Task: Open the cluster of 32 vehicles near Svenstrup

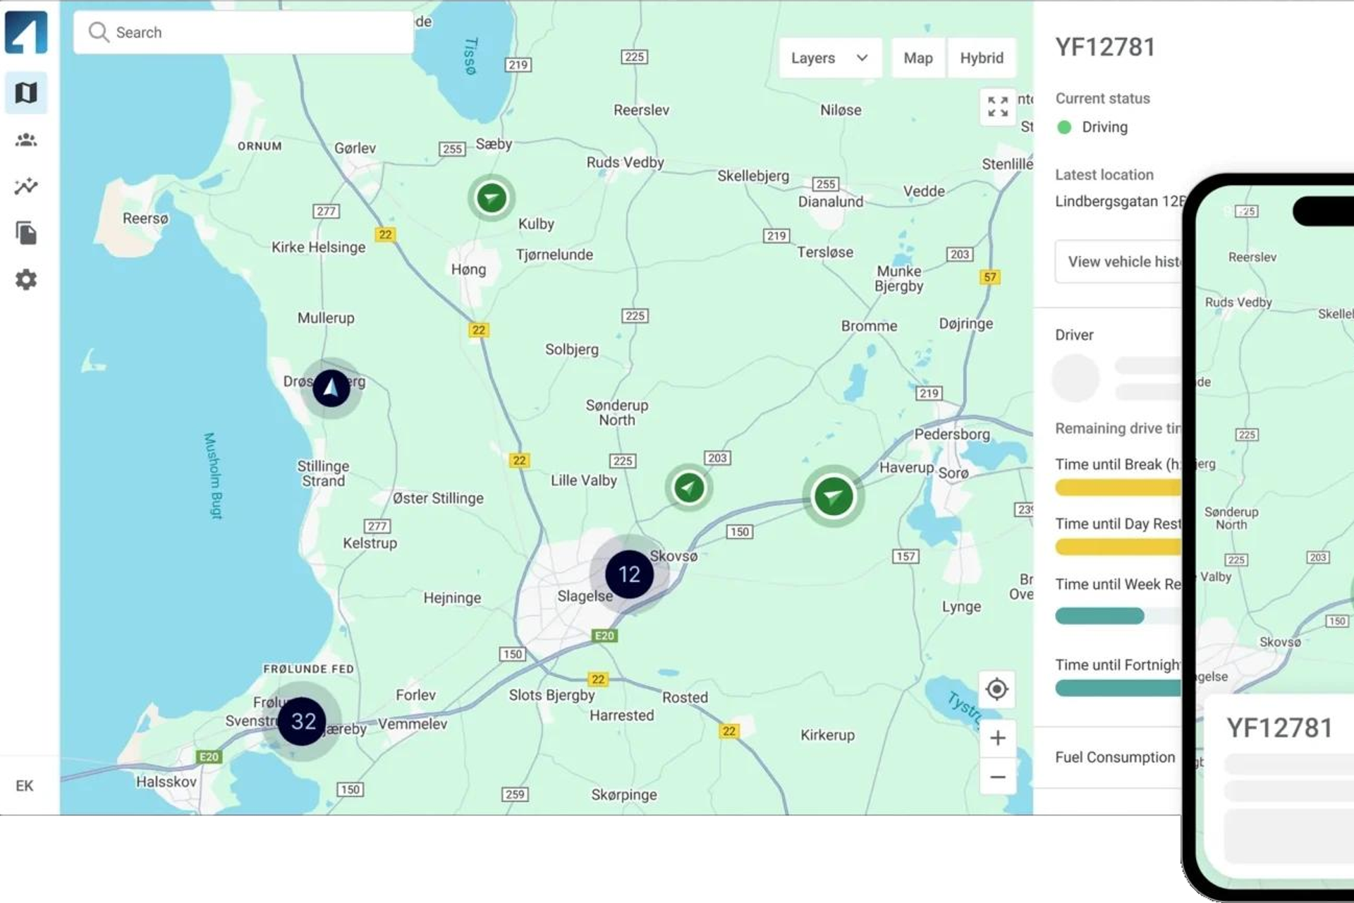Action: coord(303,720)
